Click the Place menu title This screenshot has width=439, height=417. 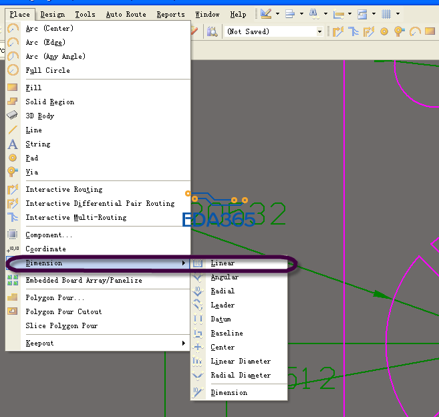click(x=19, y=14)
